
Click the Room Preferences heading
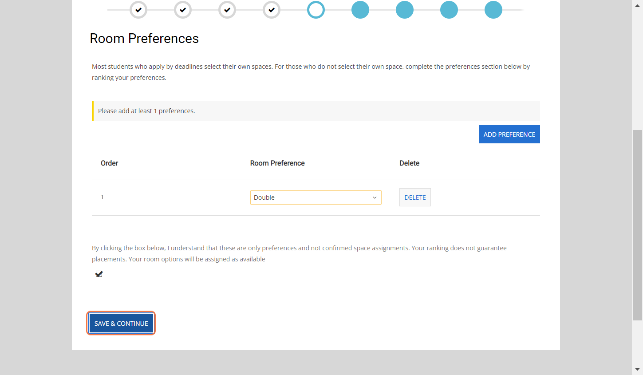click(144, 39)
